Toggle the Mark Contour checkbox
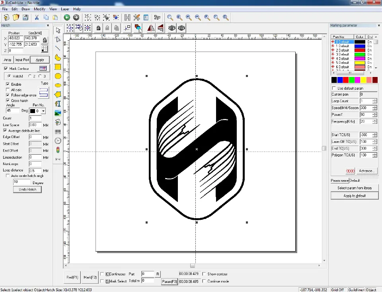Viewport: 382px width, 292px height. click(x=6, y=69)
